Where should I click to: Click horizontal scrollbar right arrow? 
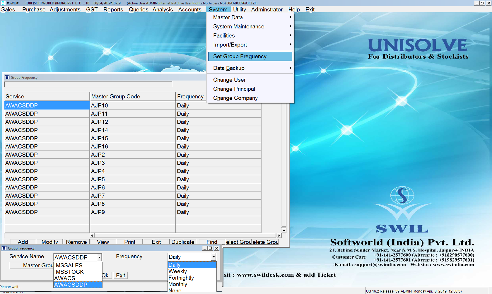(279, 235)
